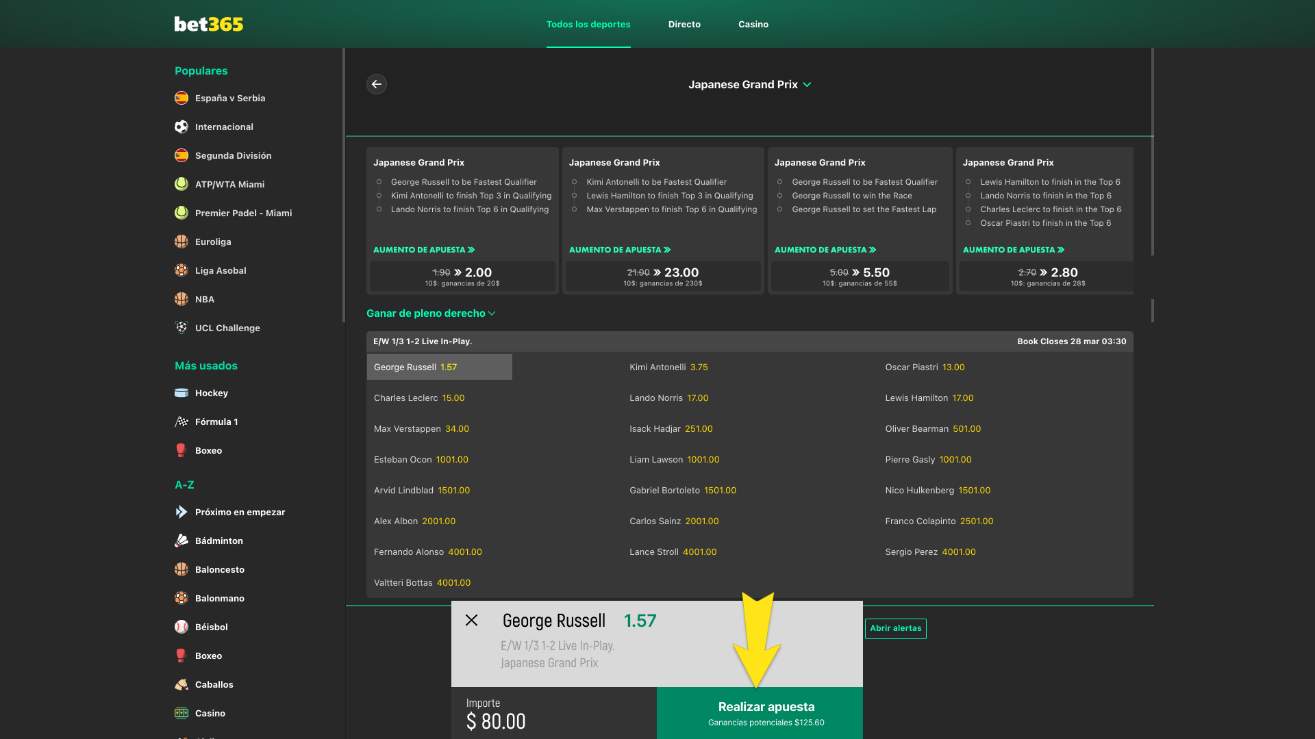Select Nico Hulkenberg at 1501.00

click(938, 491)
